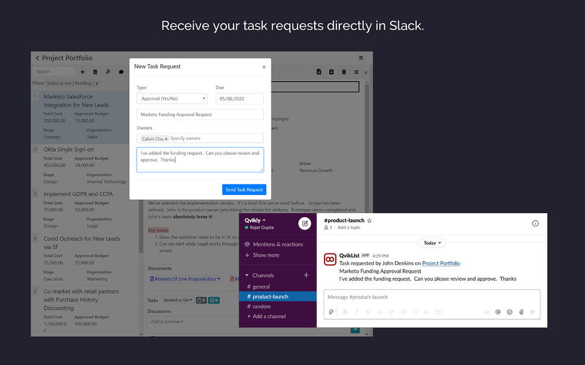Click the QvikList app avatar

tap(330, 260)
